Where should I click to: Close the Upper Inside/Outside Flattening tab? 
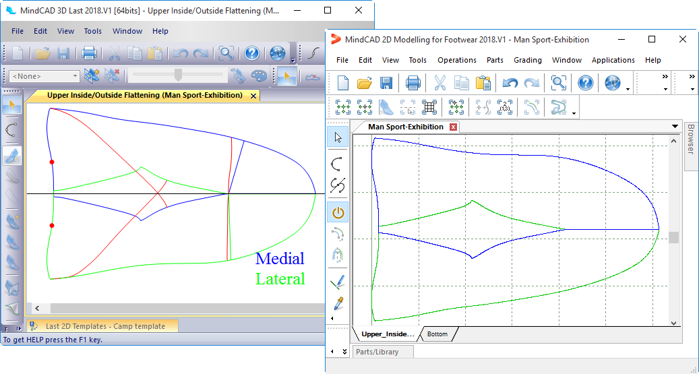(x=253, y=96)
